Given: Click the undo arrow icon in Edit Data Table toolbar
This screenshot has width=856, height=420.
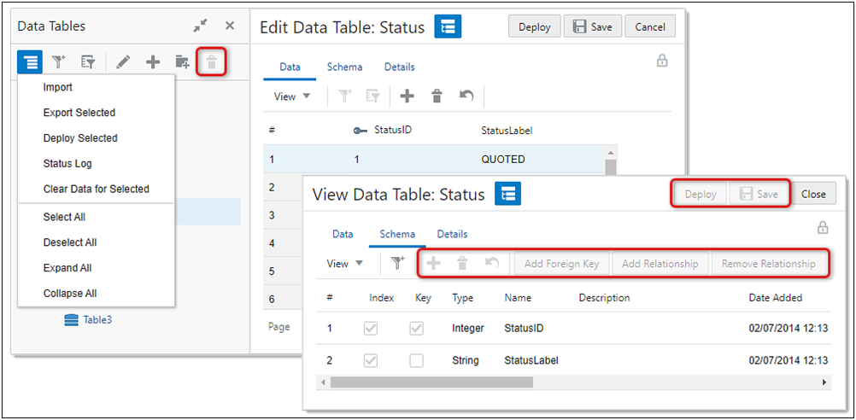Looking at the screenshot, I should 466,96.
